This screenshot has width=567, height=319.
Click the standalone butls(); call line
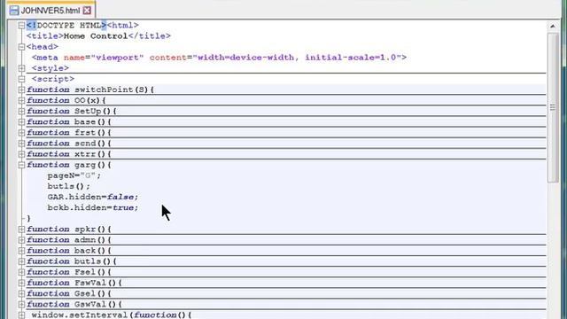click(x=69, y=186)
